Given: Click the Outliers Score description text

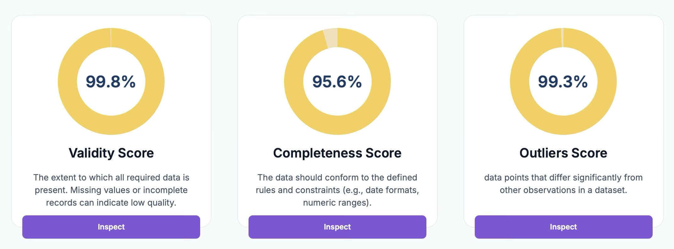Looking at the screenshot, I should click(x=563, y=184).
